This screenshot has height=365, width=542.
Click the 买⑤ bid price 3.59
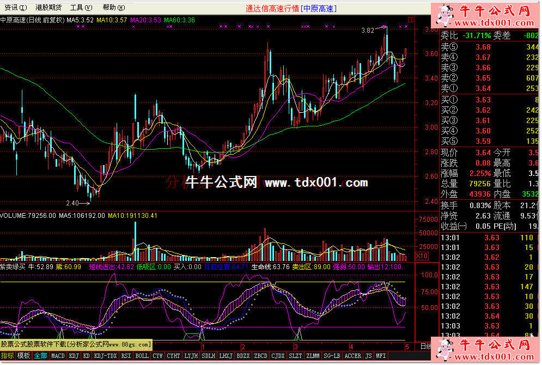[483, 141]
